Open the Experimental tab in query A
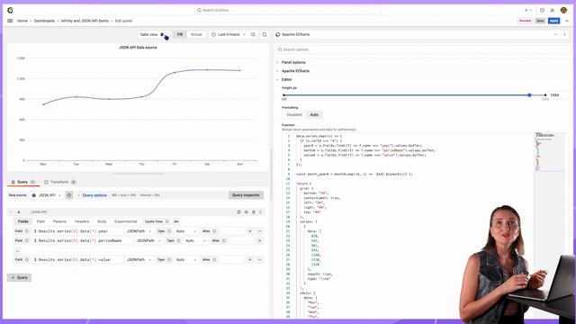The height and width of the screenshot is (324, 576). [126, 221]
